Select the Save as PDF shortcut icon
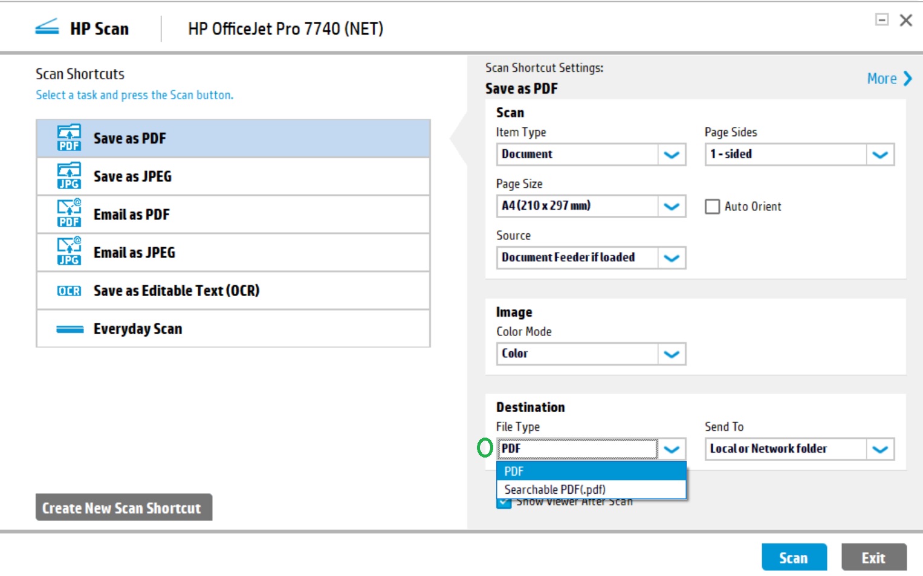Screen dimensions: 923x576 tap(70, 138)
